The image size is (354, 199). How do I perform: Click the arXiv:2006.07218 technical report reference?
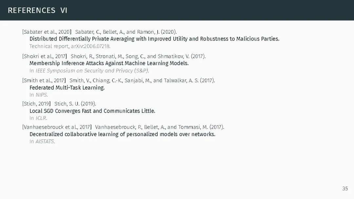70,46
